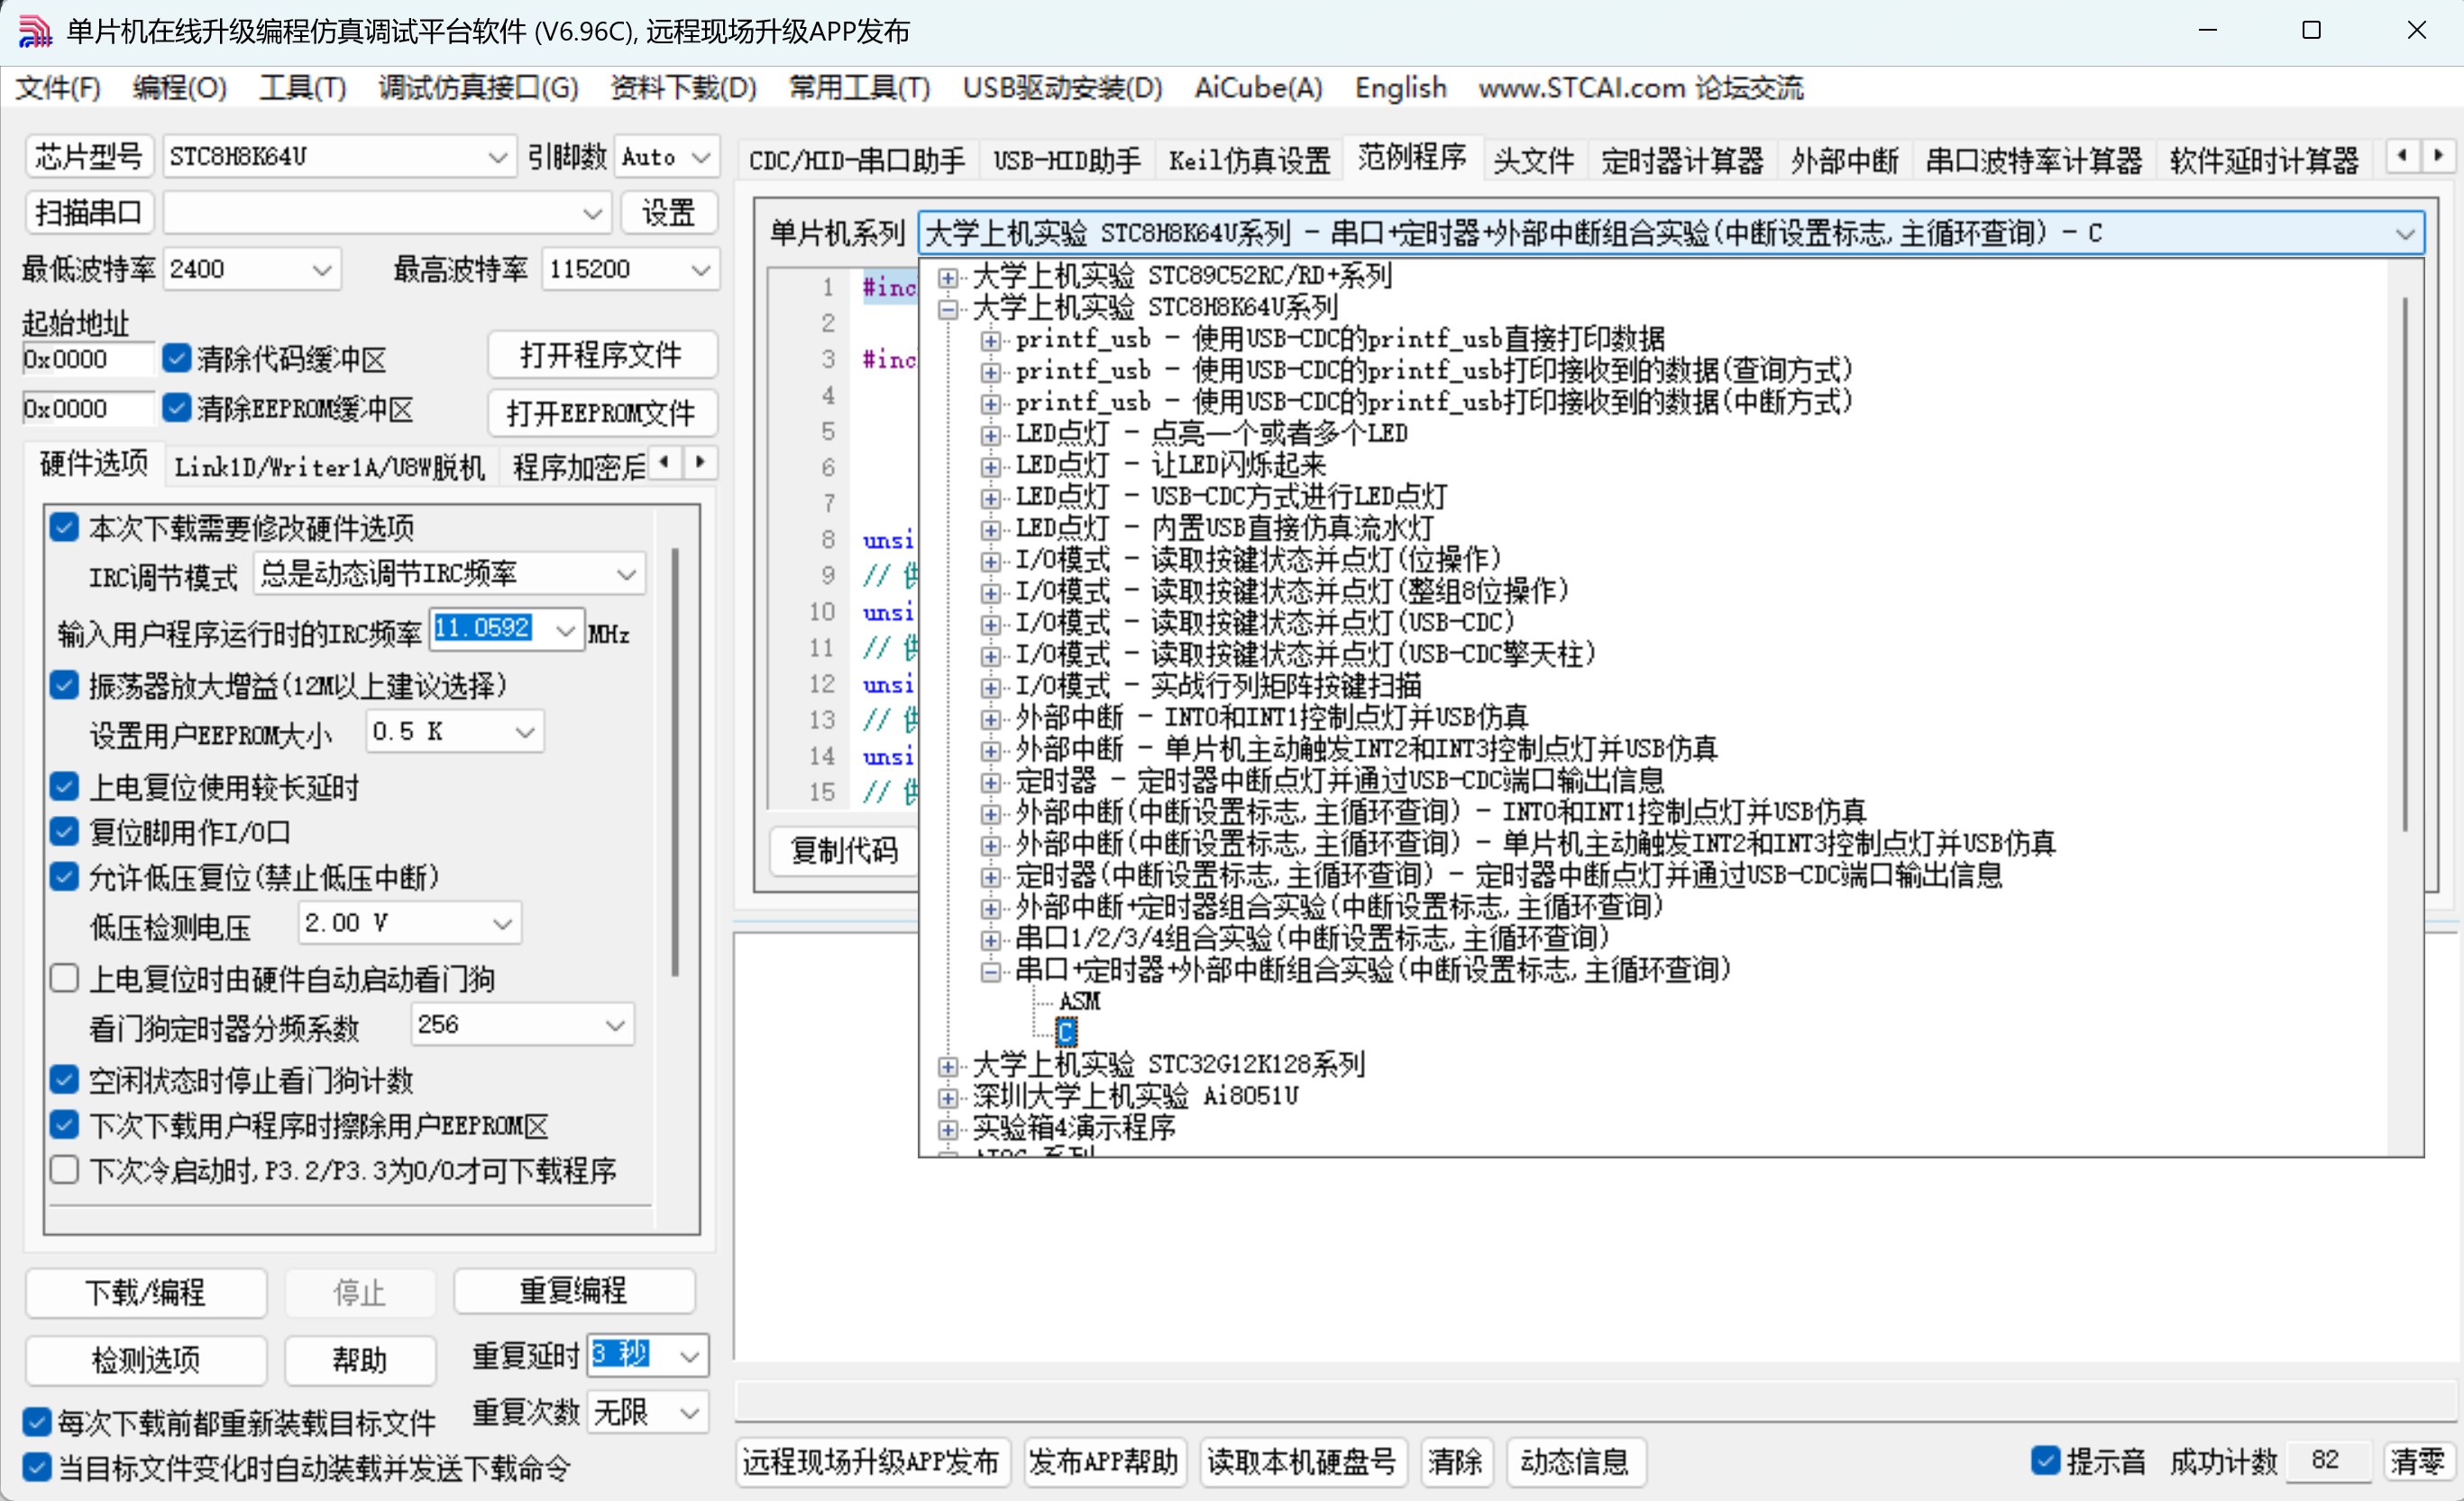Viewport: 2464px width, 1501px height.
Task: Select the ASM example tree item
Action: pos(1079,1001)
